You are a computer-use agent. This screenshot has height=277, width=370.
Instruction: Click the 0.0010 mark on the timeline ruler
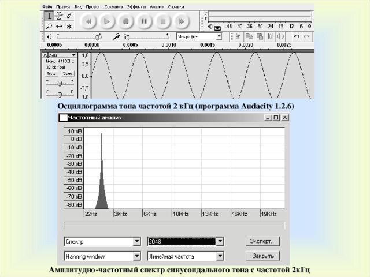click(x=169, y=45)
